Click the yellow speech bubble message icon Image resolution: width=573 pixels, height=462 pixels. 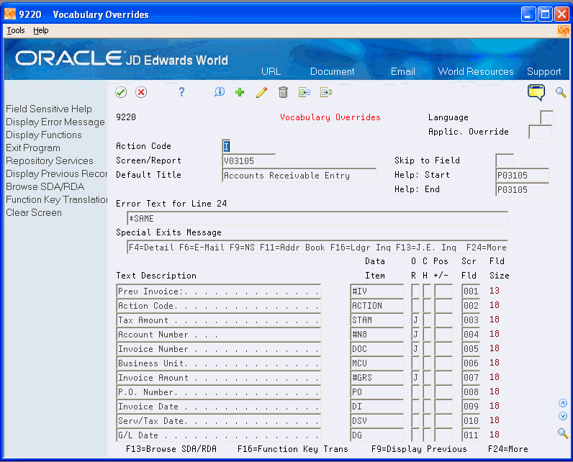tap(536, 92)
